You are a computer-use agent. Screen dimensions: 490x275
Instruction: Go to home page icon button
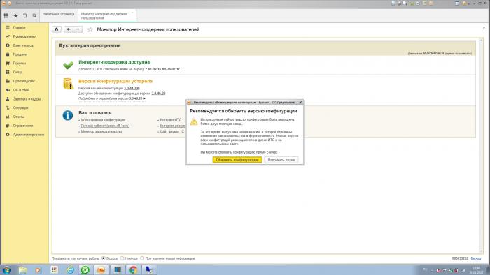pyautogui.click(x=57, y=29)
